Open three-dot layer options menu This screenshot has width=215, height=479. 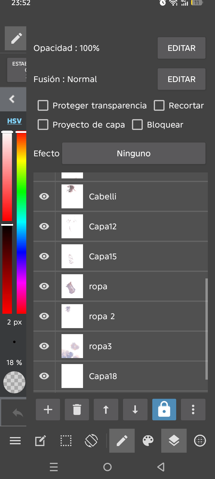tap(193, 410)
